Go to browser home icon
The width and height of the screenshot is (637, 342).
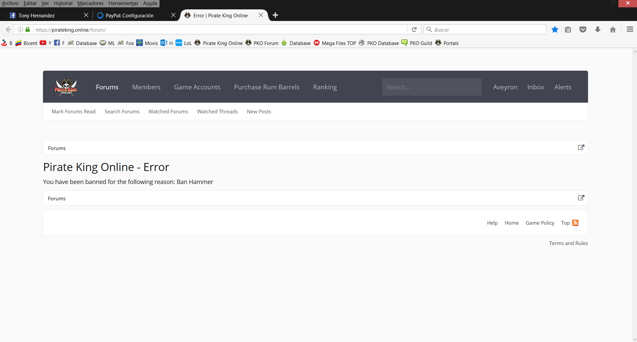point(613,30)
